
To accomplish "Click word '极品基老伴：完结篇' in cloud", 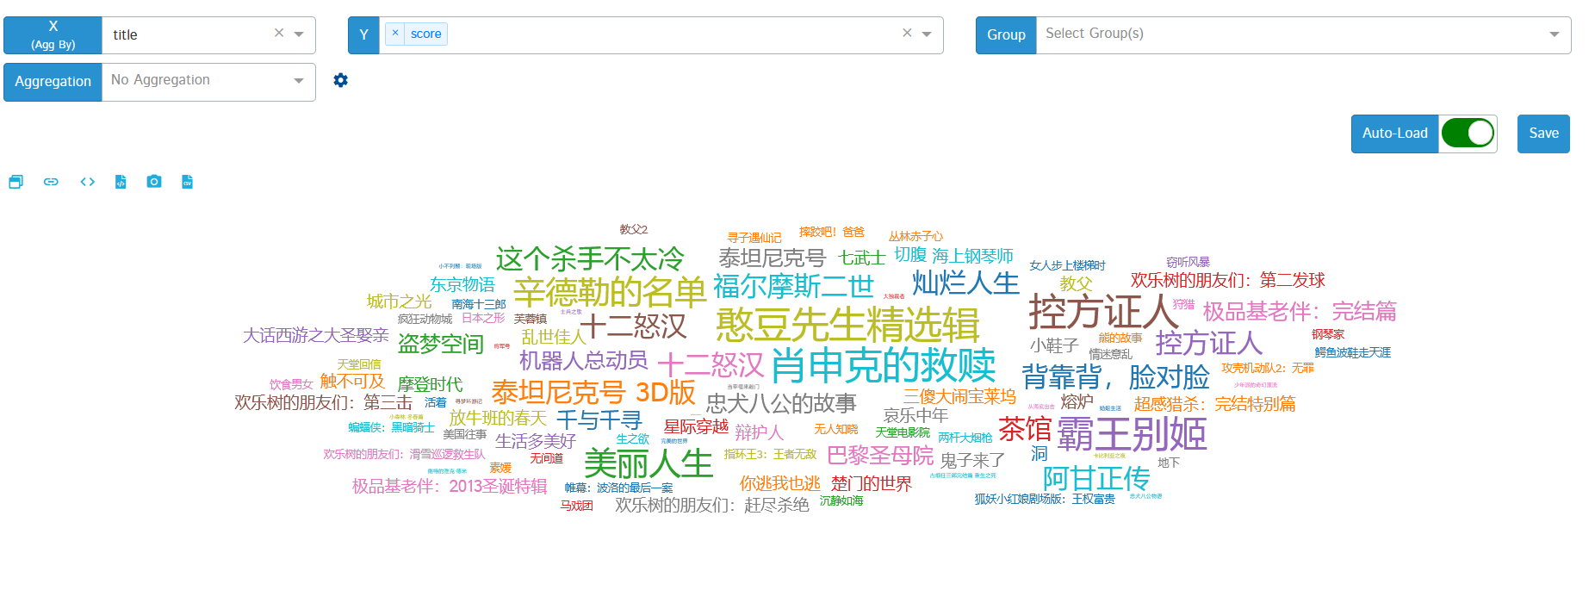I will tap(1300, 311).
